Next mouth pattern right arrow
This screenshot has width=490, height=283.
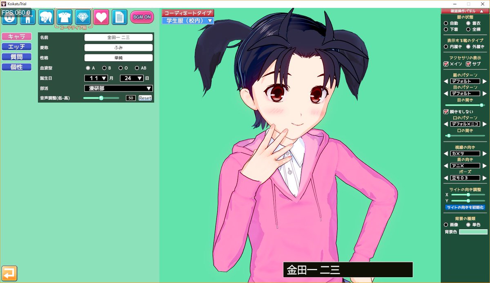point(484,124)
